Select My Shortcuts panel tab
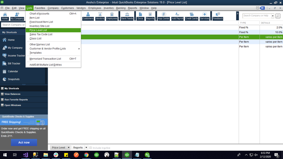 [24, 88]
